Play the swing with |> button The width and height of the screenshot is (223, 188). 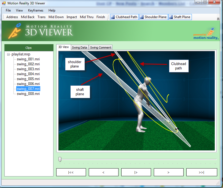pyautogui.click(x=136, y=172)
